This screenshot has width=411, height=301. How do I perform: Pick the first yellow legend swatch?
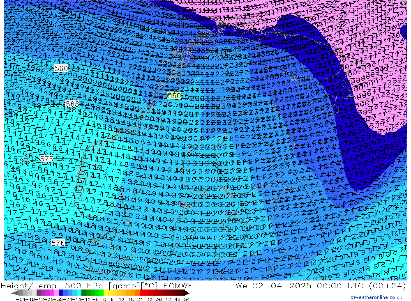[x=106, y=293]
